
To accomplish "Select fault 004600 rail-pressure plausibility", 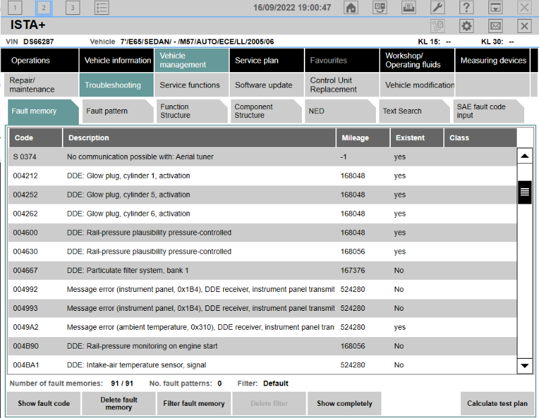I will [263, 233].
